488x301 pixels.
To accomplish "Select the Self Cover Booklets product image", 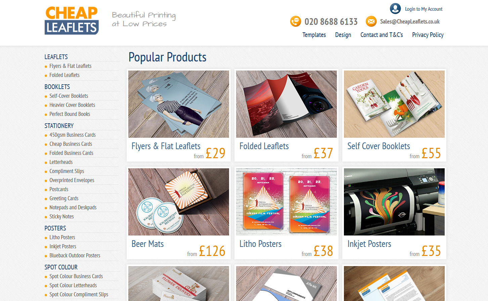I will pyautogui.click(x=394, y=104).
